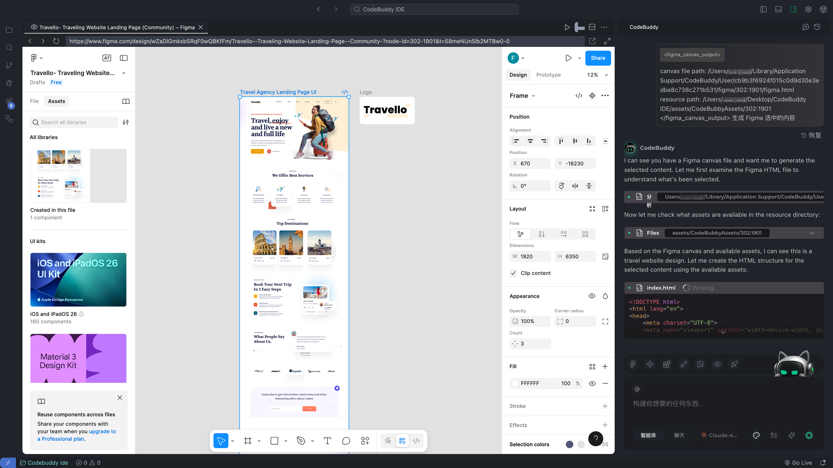The height and width of the screenshot is (468, 833).
Task: Select the Pen tool
Action: point(301,441)
